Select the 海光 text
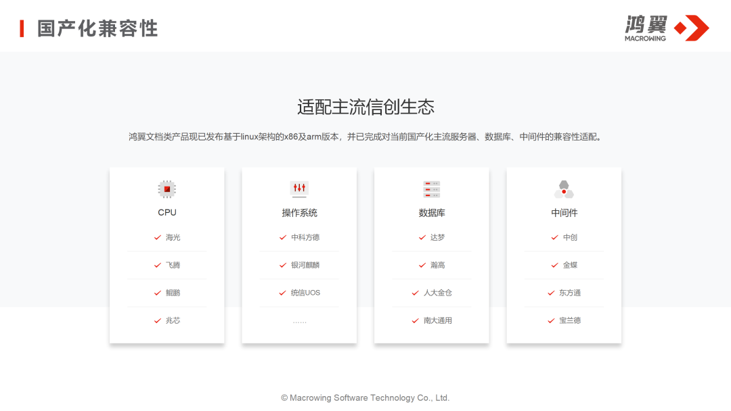Image resolution: width=731 pixels, height=411 pixels. point(173,237)
